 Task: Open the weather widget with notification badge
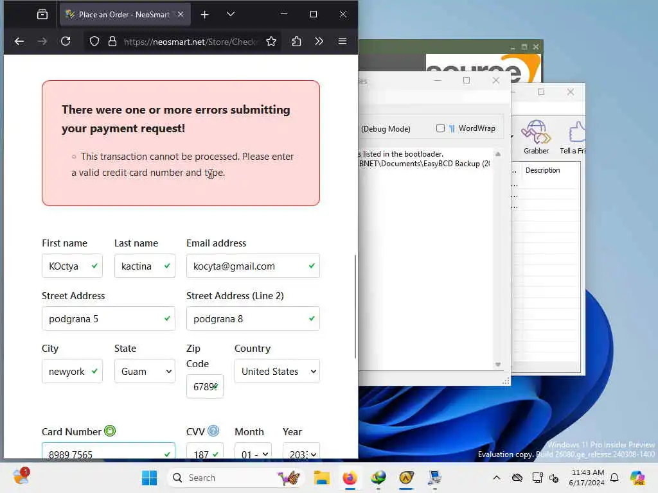[x=21, y=477]
